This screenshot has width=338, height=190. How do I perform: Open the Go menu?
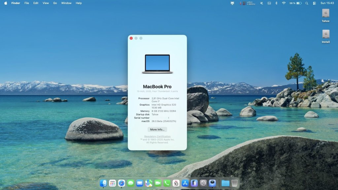55,3
